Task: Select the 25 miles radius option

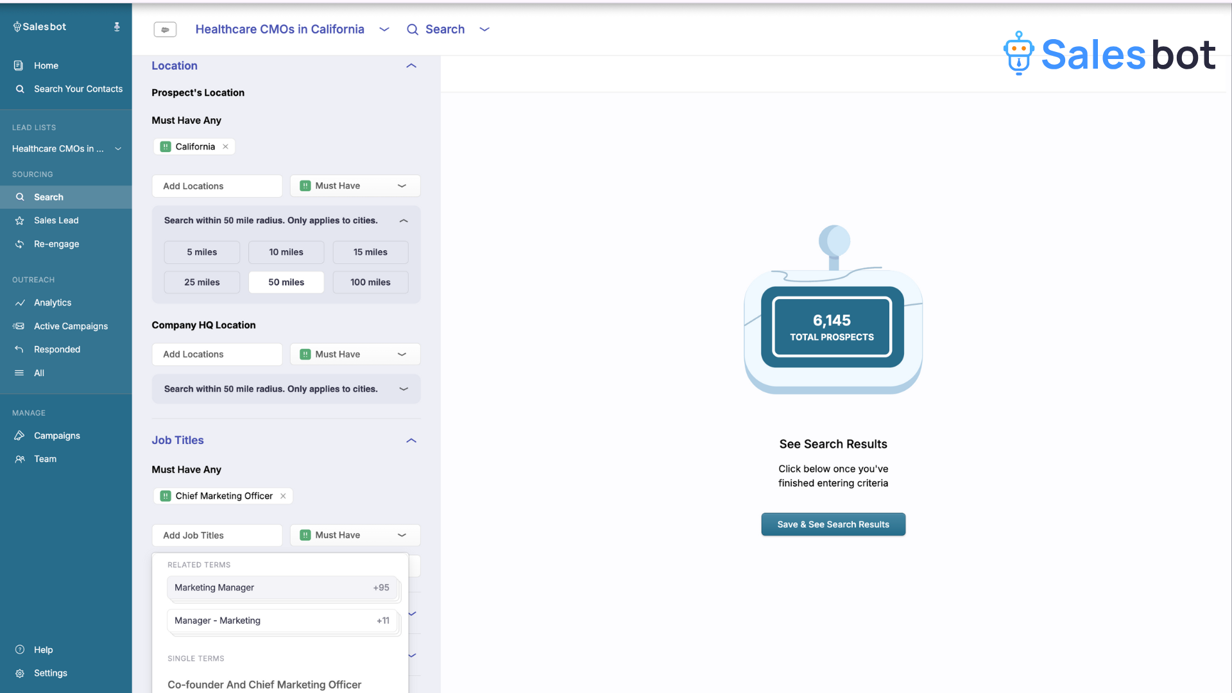Action: (x=201, y=282)
